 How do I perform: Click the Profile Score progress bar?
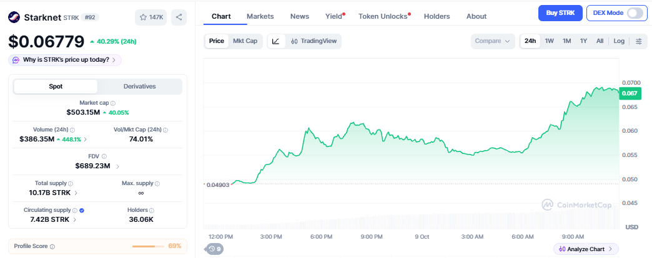pos(149,246)
